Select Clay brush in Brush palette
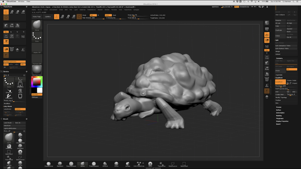This screenshot has height=169, width=301. click(20, 135)
